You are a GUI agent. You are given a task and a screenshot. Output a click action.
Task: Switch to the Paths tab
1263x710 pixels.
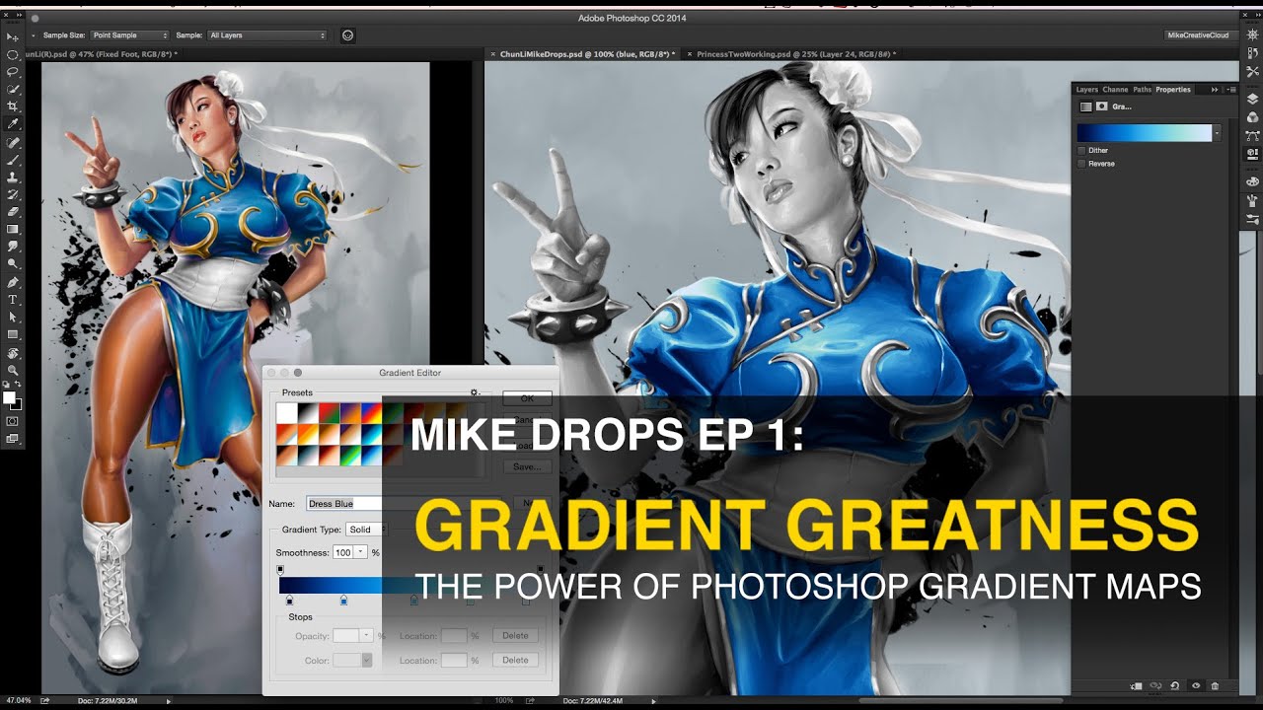[1142, 90]
